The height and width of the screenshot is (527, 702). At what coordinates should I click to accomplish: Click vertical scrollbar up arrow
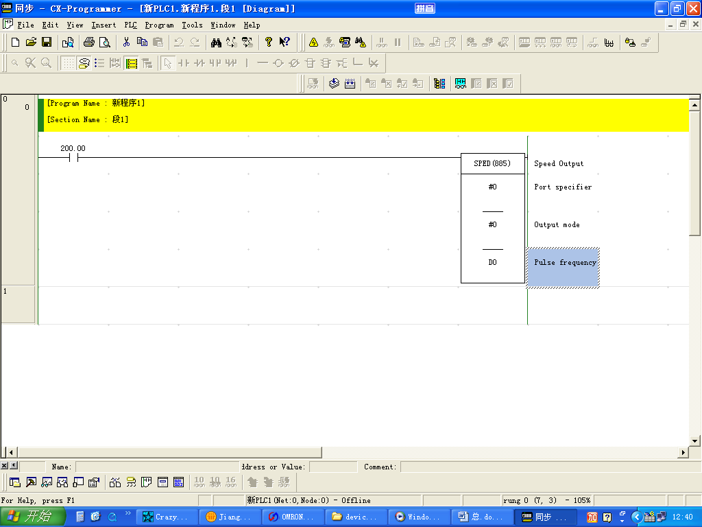pos(694,106)
